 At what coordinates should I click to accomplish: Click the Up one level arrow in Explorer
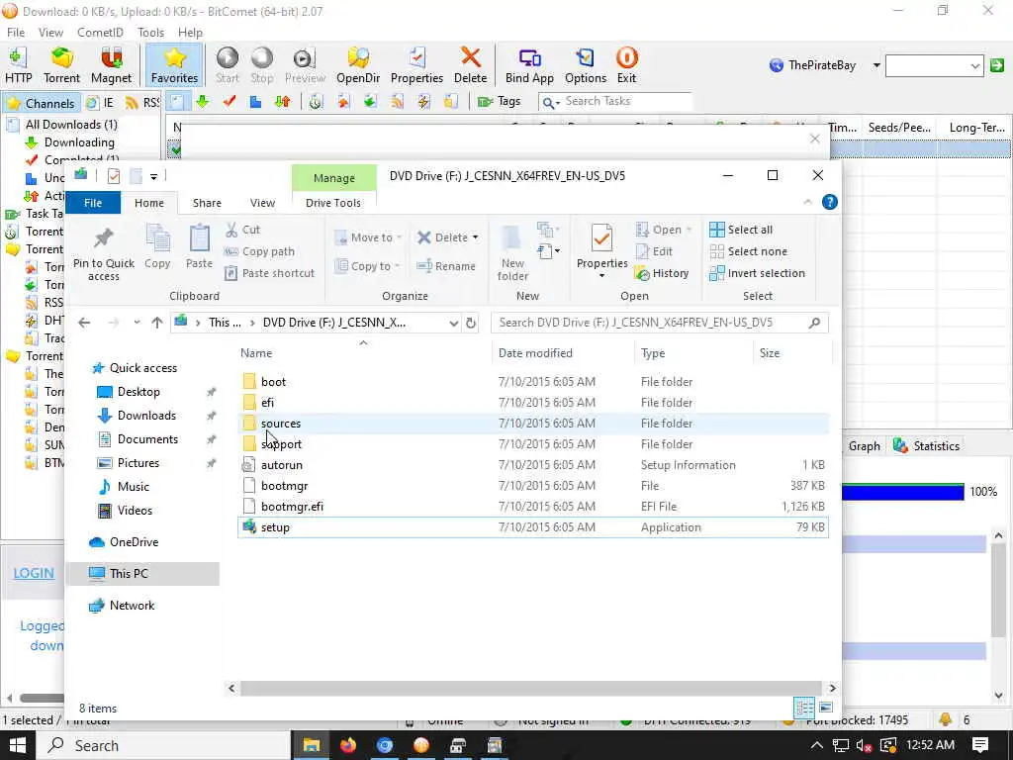(157, 323)
